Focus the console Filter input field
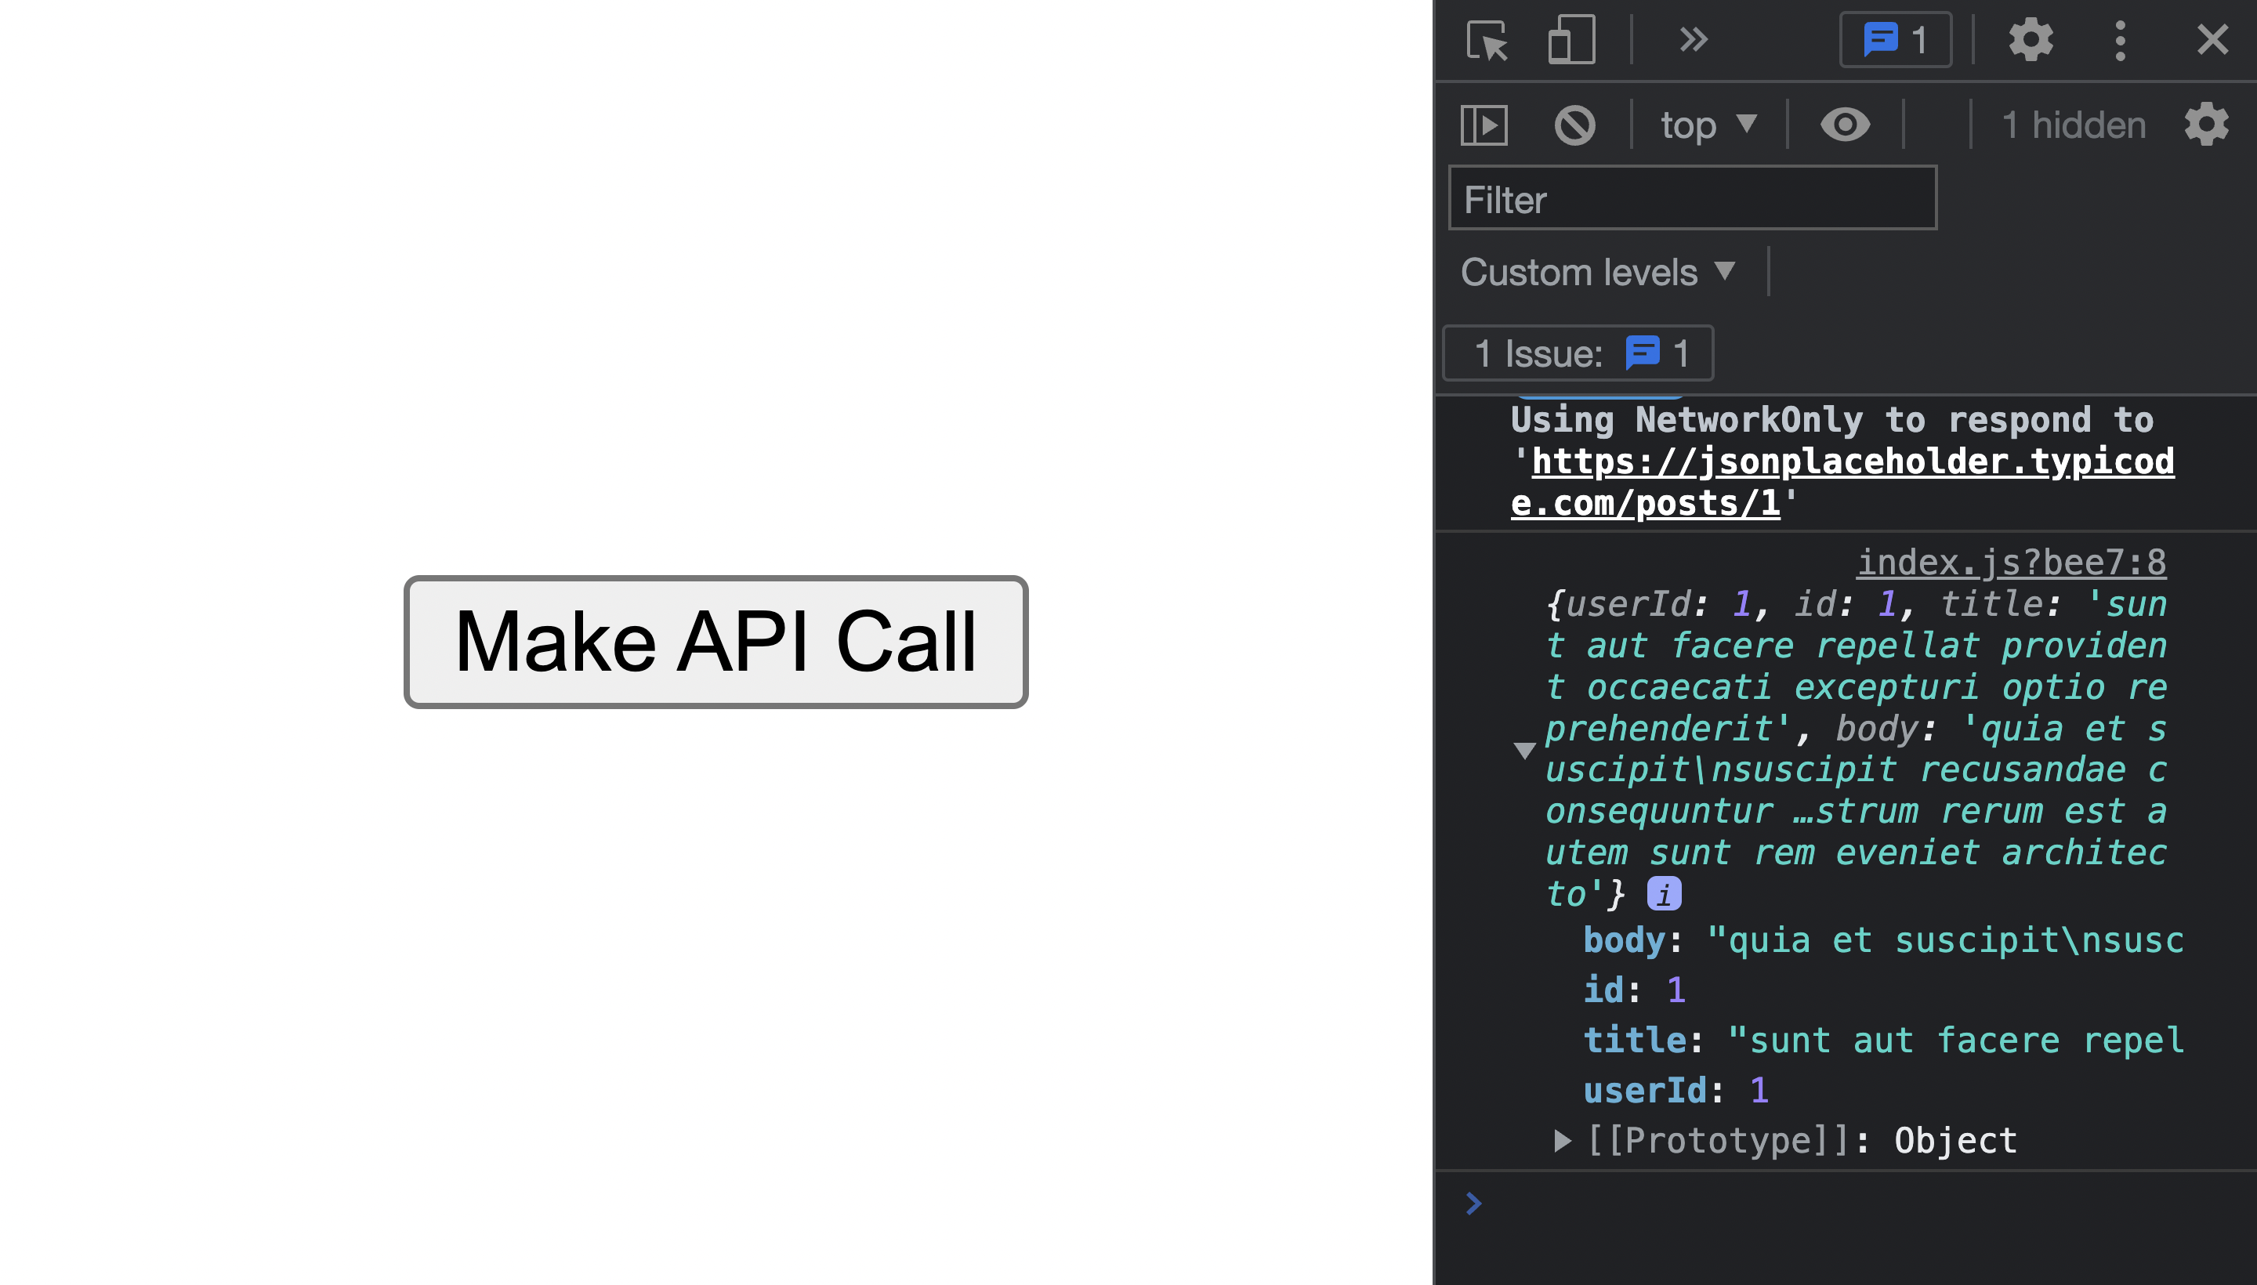The width and height of the screenshot is (2257, 1285). 1692,198
